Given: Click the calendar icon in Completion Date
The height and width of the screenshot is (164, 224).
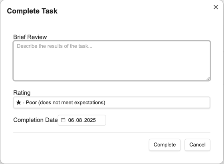Looking at the screenshot, I should click(63, 120).
